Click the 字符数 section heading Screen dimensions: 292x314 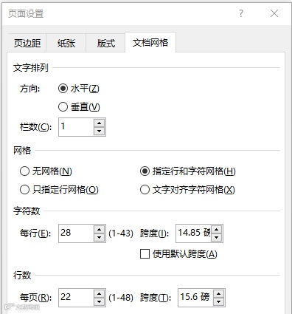(x=27, y=211)
